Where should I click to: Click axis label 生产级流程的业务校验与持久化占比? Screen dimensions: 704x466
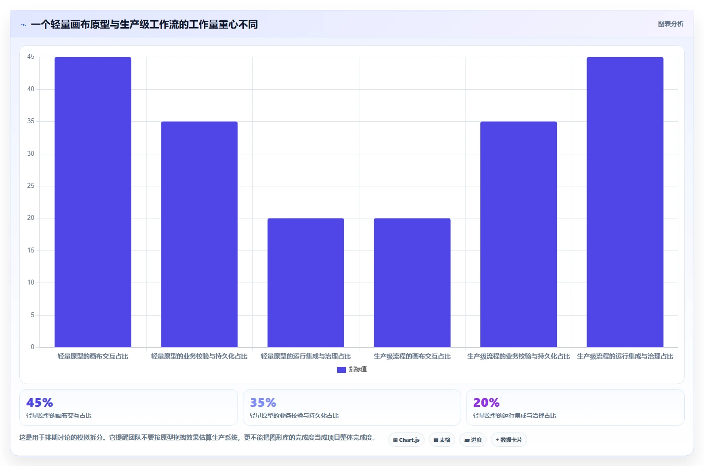coord(518,356)
